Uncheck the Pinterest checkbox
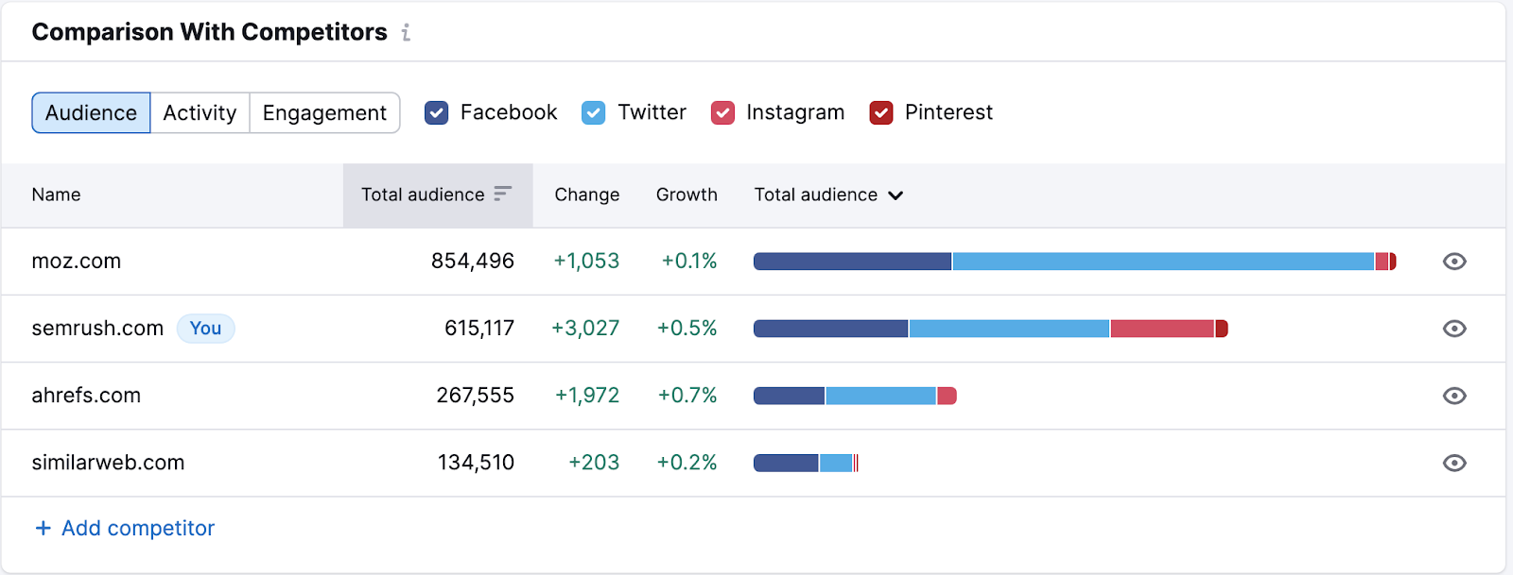The width and height of the screenshot is (1513, 575). pyautogui.click(x=880, y=112)
